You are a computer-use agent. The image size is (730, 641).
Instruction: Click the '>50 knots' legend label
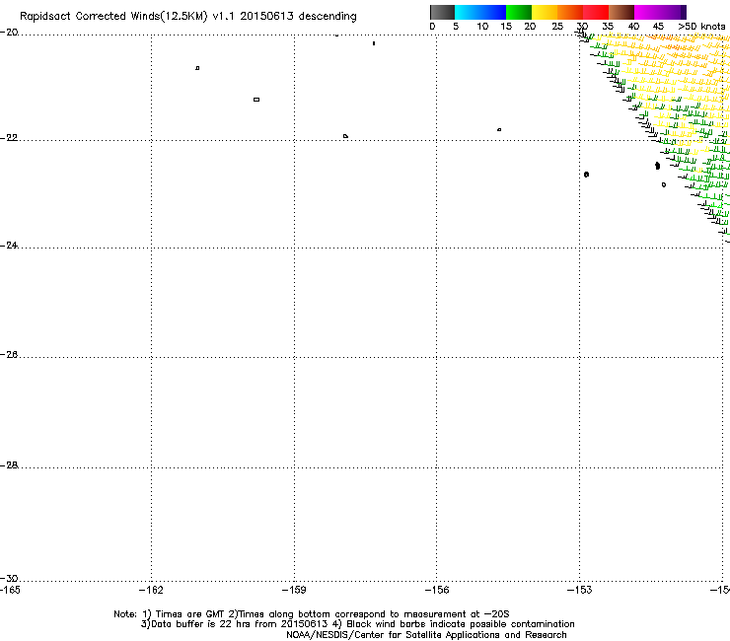[701, 27]
